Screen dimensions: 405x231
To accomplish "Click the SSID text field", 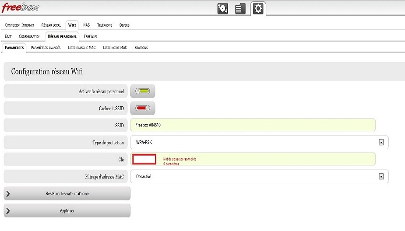I will coord(253,125).
